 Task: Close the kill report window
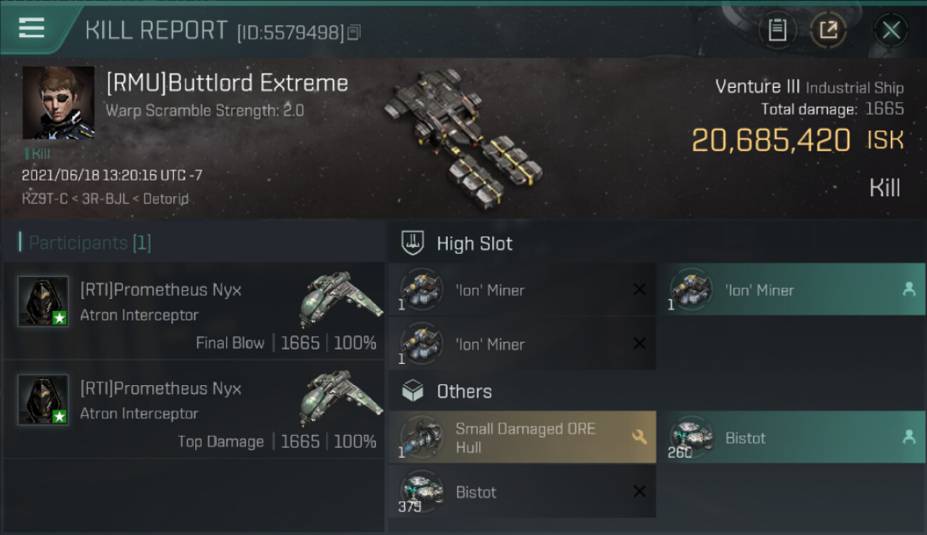click(891, 30)
